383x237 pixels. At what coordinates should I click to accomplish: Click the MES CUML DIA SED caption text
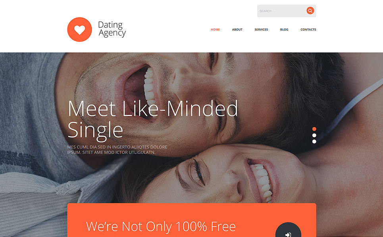click(117, 150)
